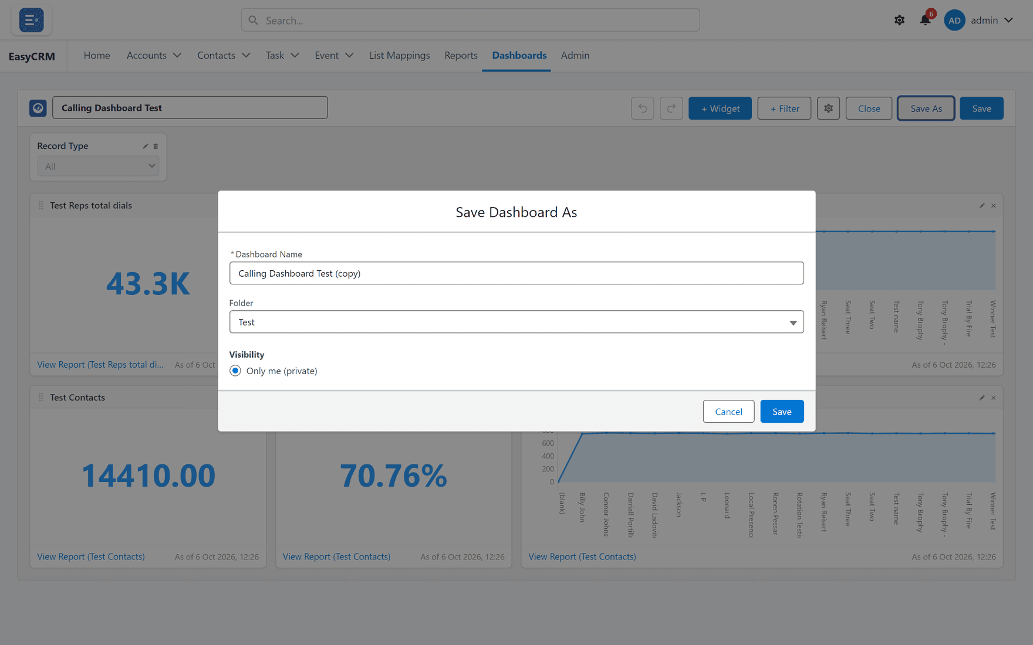
Task: Click the EasyCRM app logo icon
Action: [31, 20]
